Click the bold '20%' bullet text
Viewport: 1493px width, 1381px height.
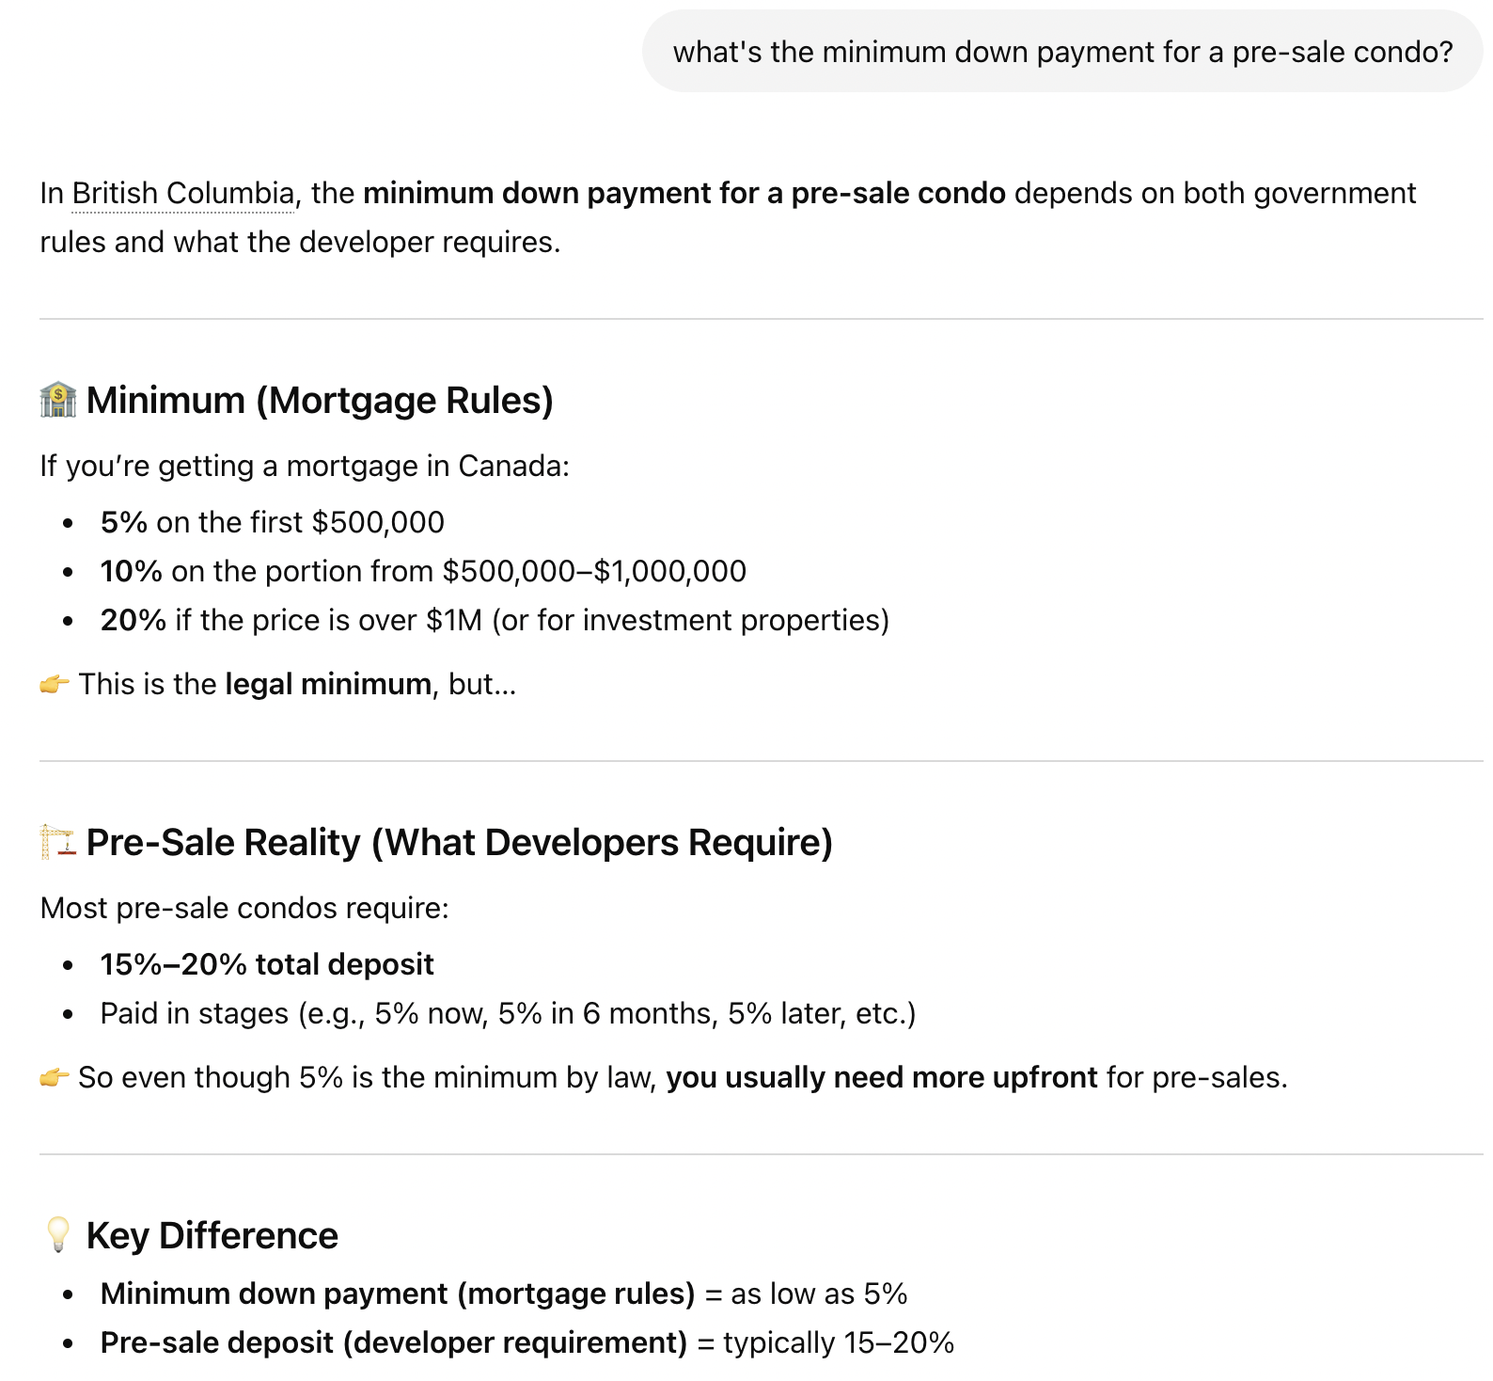pyautogui.click(x=134, y=620)
